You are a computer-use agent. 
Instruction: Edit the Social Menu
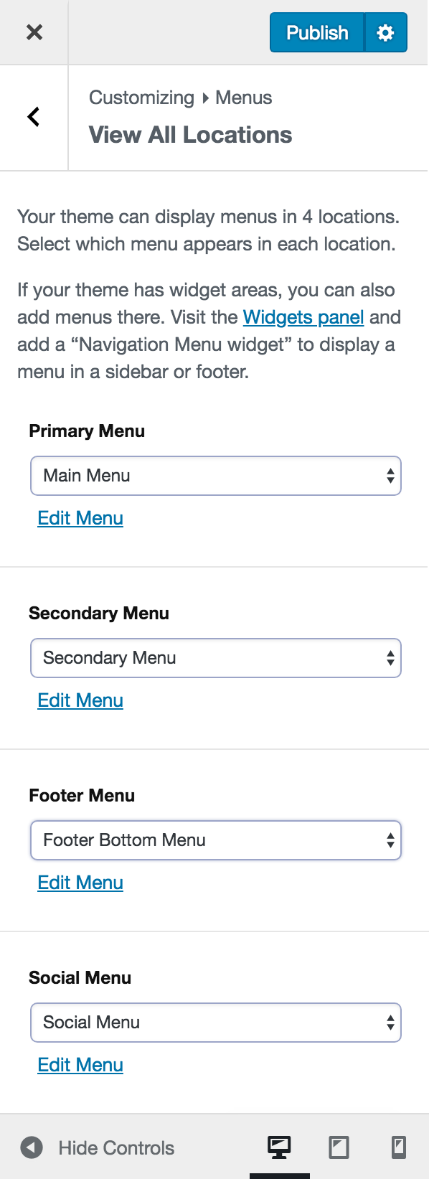(80, 1065)
